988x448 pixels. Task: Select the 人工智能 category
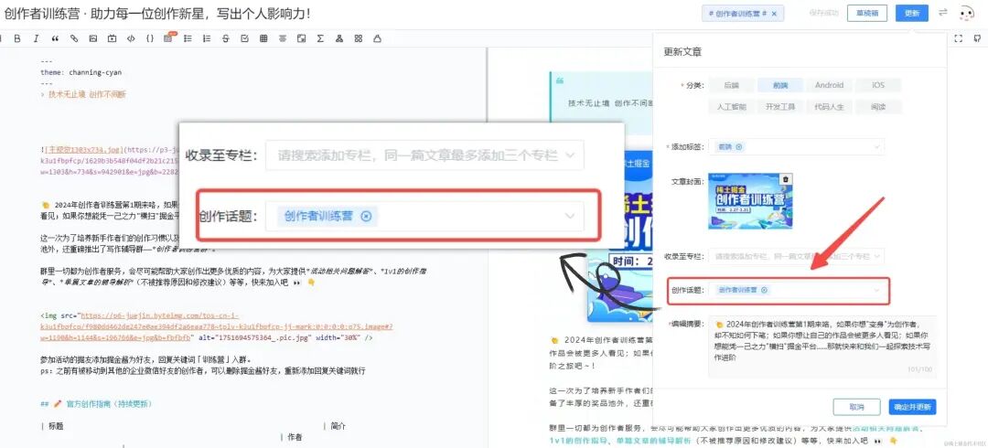pos(731,106)
